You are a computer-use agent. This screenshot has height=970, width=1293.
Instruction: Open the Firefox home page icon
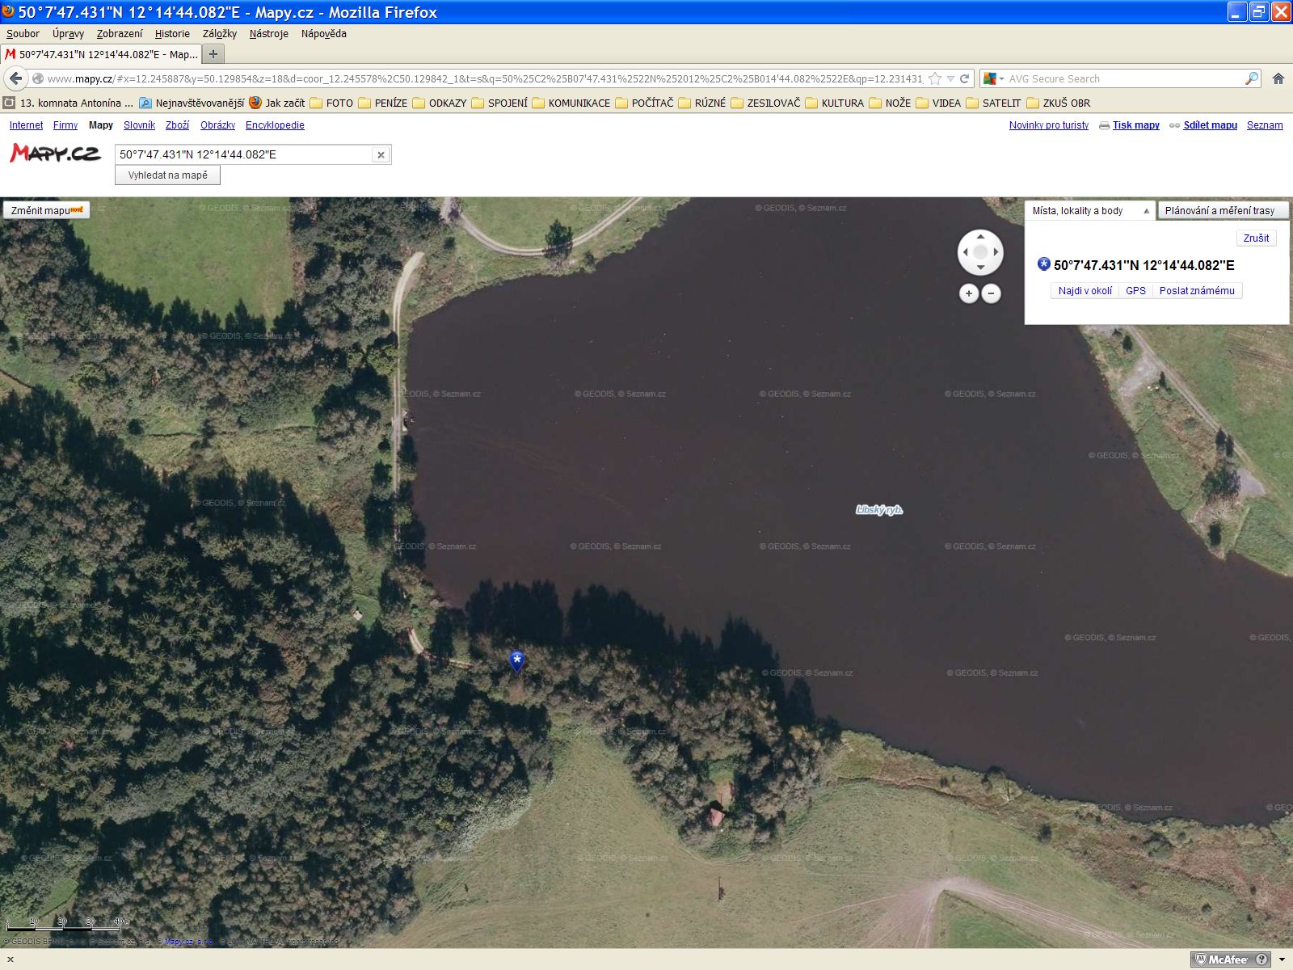point(1278,78)
